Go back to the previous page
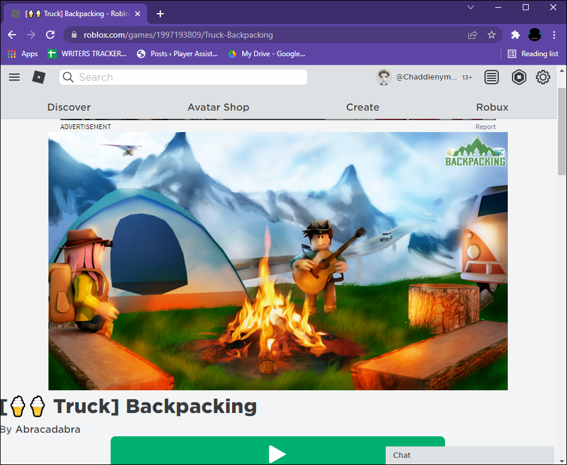Image resolution: width=567 pixels, height=465 pixels. (x=13, y=35)
